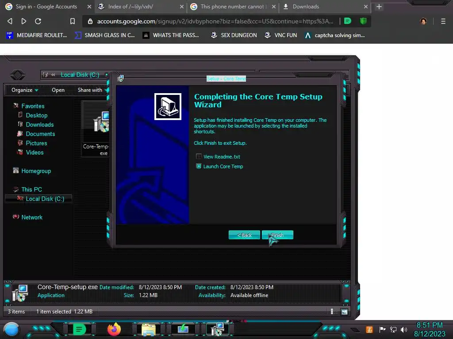Switch to the Core Temp setup taskbar button
The image size is (453, 339).
coord(218,329)
